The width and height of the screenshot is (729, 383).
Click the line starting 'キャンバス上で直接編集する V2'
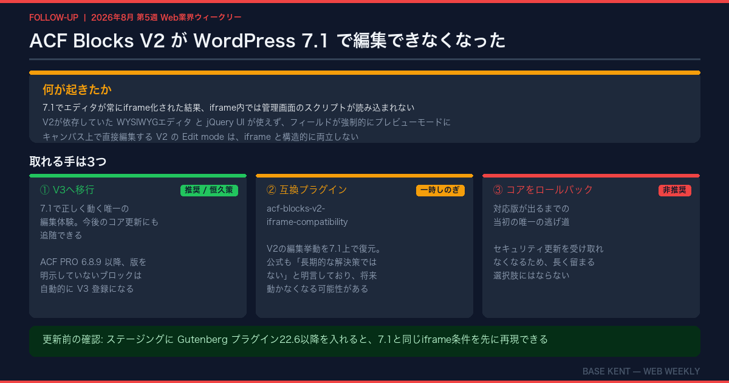click(200, 137)
